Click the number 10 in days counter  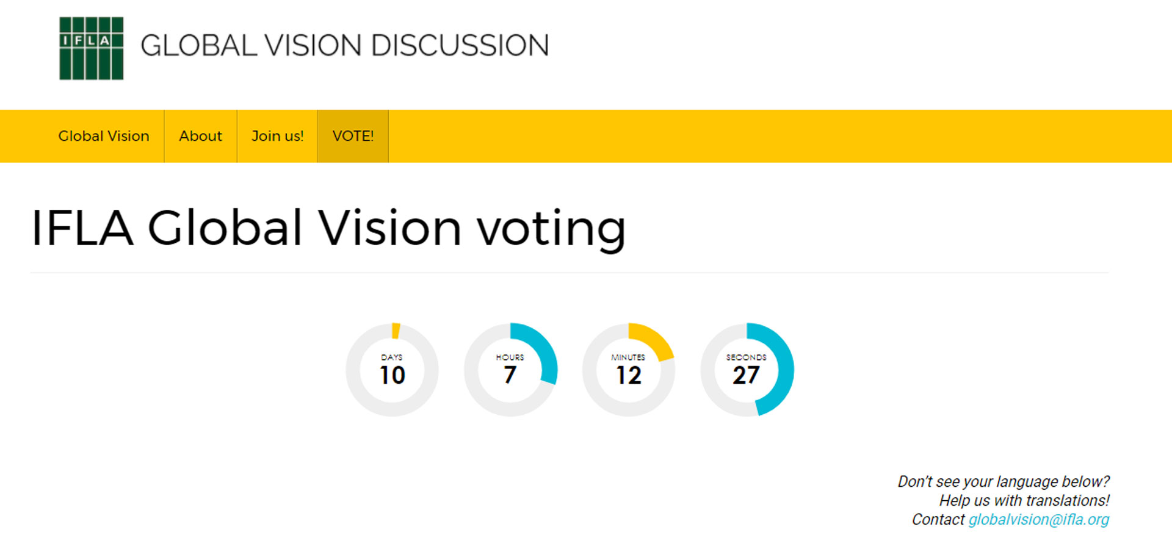pos(392,376)
